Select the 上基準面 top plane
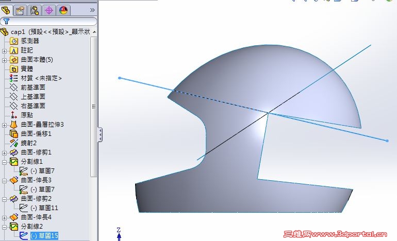 coord(27,97)
